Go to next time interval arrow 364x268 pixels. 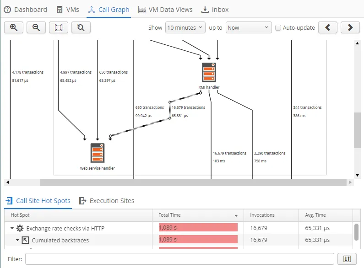coord(350,27)
